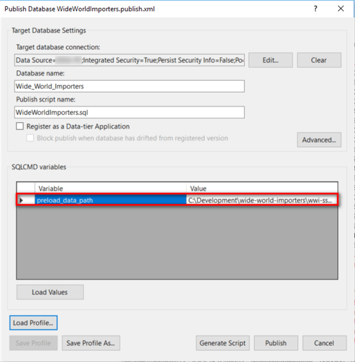This screenshot has width=355, height=362.
Task: Click the Edit... connection button
Action: pos(271,60)
